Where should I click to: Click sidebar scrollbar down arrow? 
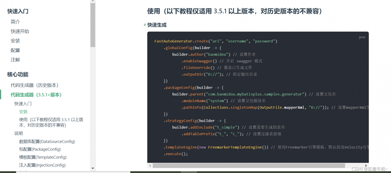coord(93,168)
